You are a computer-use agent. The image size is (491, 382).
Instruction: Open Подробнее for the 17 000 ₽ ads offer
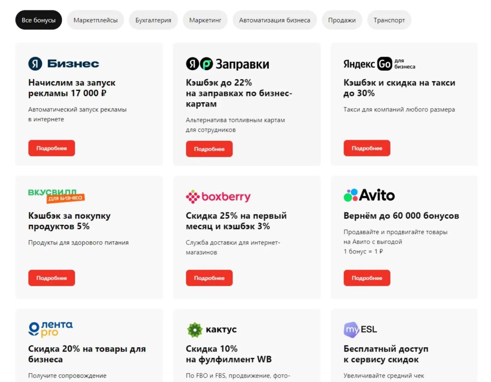click(x=52, y=148)
